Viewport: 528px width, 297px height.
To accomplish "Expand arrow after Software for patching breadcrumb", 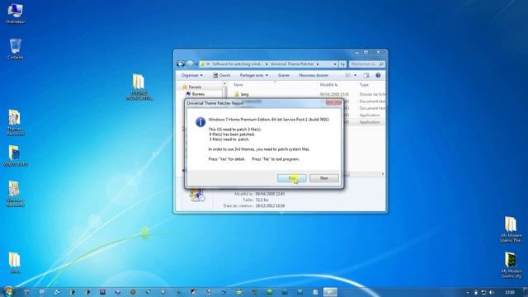I will 266,64.
